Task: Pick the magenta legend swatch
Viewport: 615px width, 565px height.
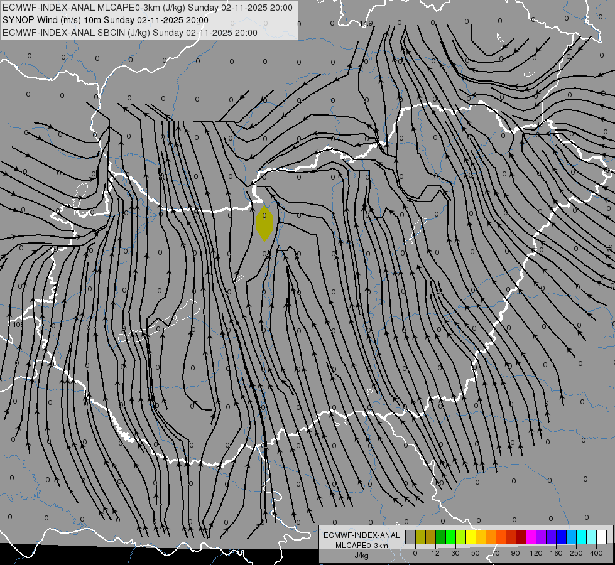Action: coord(531,537)
